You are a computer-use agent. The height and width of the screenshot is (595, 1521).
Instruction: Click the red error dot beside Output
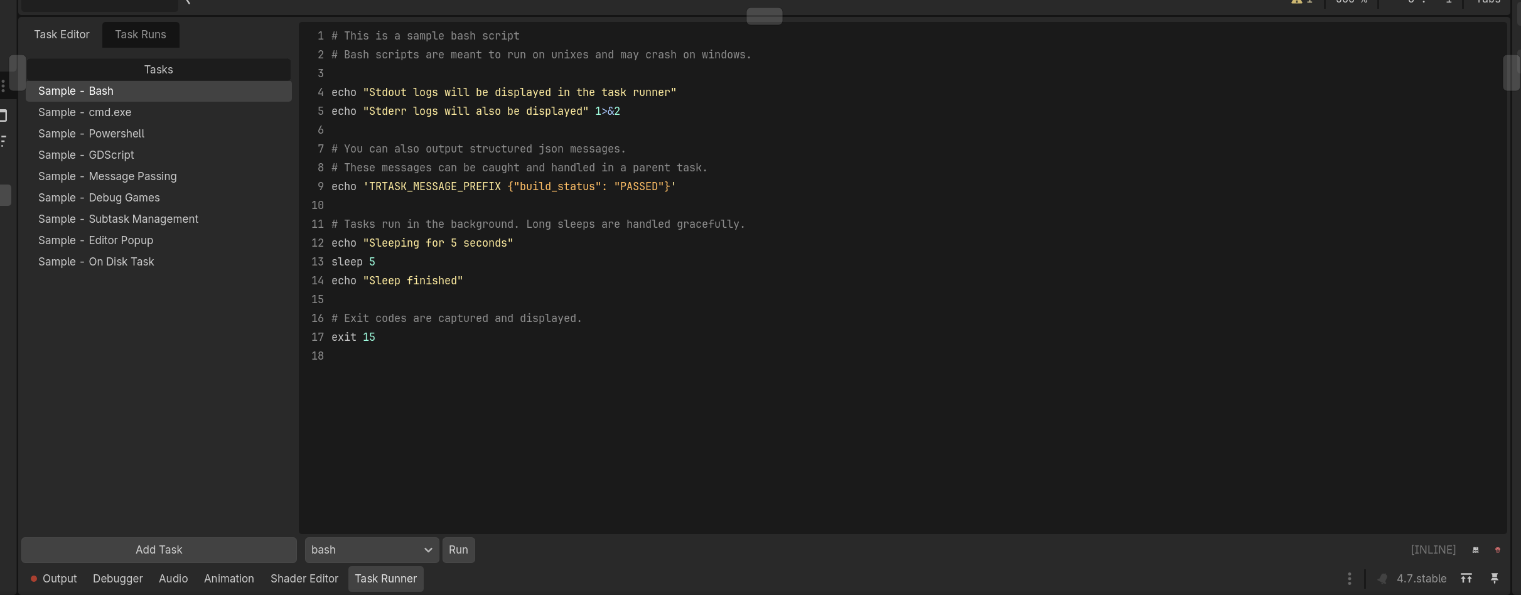(34, 579)
